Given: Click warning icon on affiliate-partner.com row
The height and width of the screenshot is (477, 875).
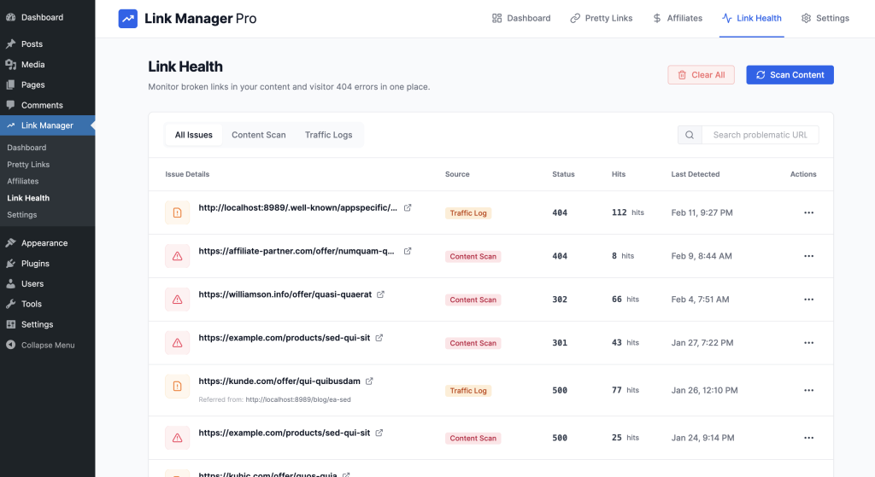Looking at the screenshot, I should 178,256.
